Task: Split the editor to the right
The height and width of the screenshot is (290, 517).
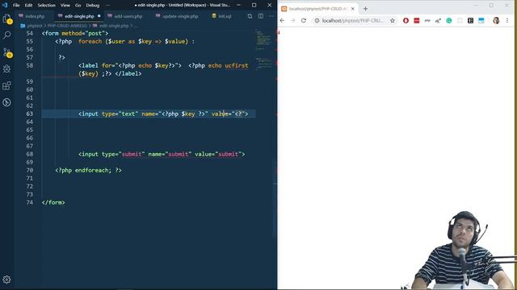Action: 261,16
